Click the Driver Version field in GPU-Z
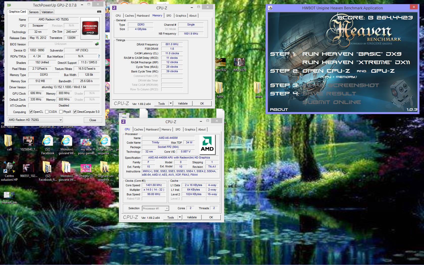424x265 pixels. (x=64, y=87)
